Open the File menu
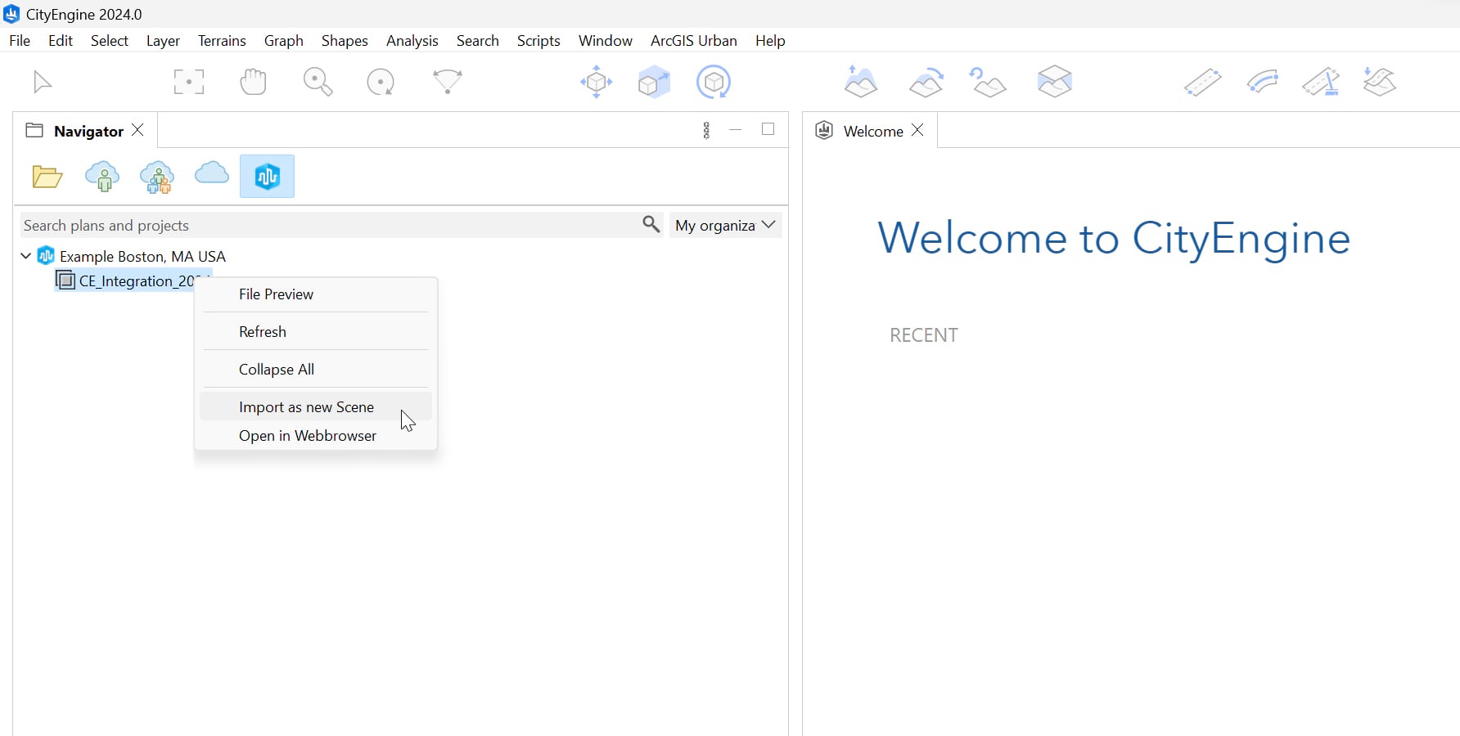Viewport: 1460px width, 736px height. coord(20,40)
